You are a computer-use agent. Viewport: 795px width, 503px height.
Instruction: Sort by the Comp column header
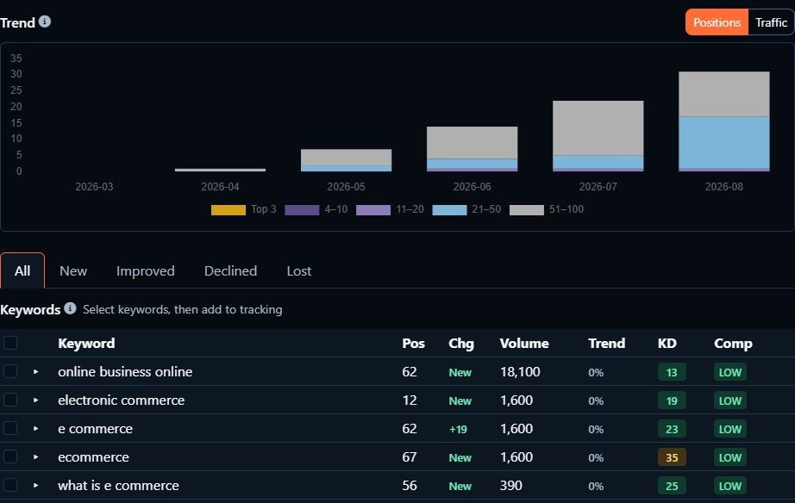tap(733, 344)
